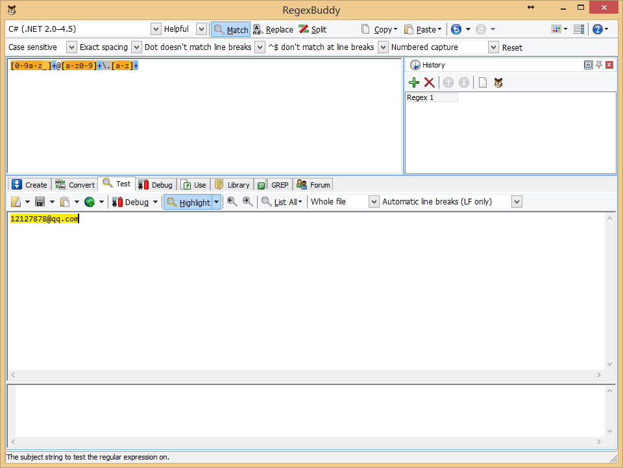Click the new test file icon
The image size is (623, 468).
tap(16, 202)
